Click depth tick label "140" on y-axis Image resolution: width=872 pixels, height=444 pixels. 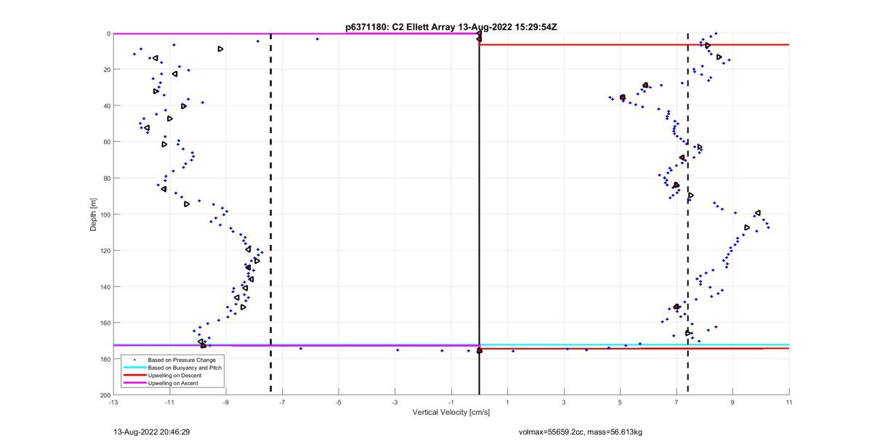tap(105, 286)
